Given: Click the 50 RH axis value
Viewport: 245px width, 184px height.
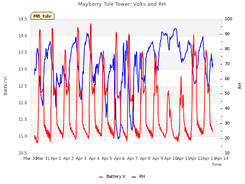Looking at the screenshot, I should coord(227,94).
